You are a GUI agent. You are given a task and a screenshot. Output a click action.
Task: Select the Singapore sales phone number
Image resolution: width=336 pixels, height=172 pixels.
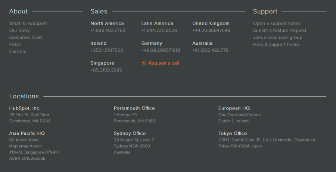coord(106,70)
